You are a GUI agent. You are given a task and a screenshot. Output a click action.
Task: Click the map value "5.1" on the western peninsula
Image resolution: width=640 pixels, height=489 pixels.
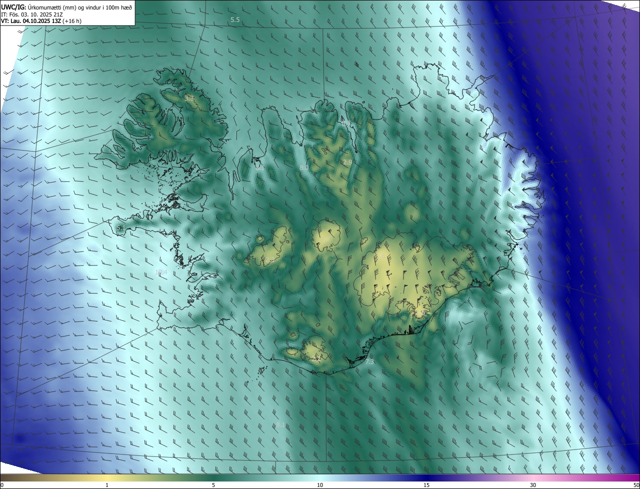coord(120,228)
